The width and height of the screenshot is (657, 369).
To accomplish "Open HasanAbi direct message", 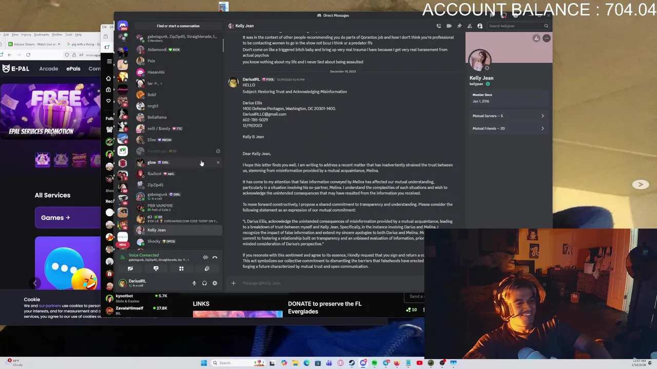I will (x=178, y=72).
